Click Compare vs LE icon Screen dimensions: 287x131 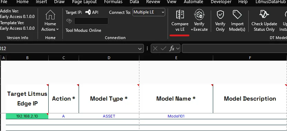180,15
